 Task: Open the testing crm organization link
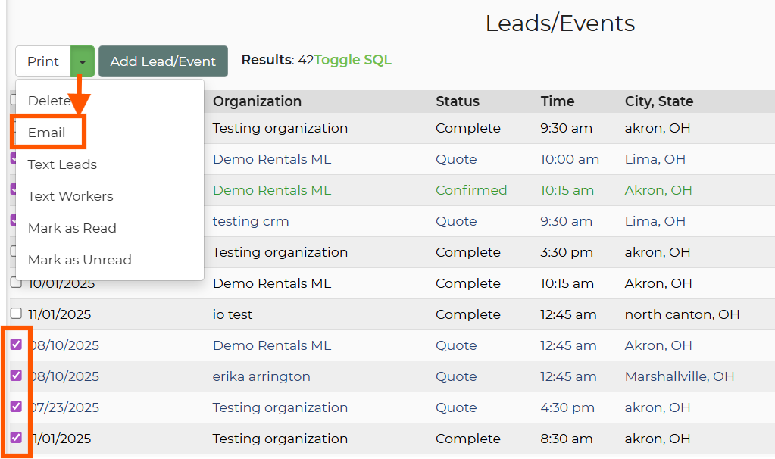pyautogui.click(x=251, y=222)
